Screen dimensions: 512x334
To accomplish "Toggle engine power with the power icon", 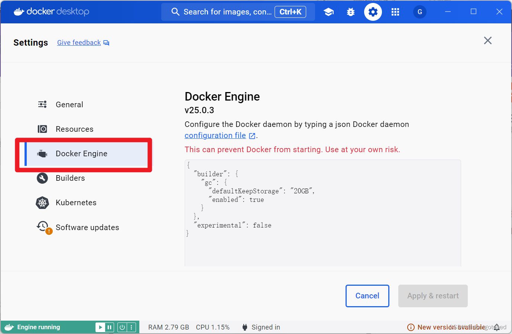I will coord(123,327).
